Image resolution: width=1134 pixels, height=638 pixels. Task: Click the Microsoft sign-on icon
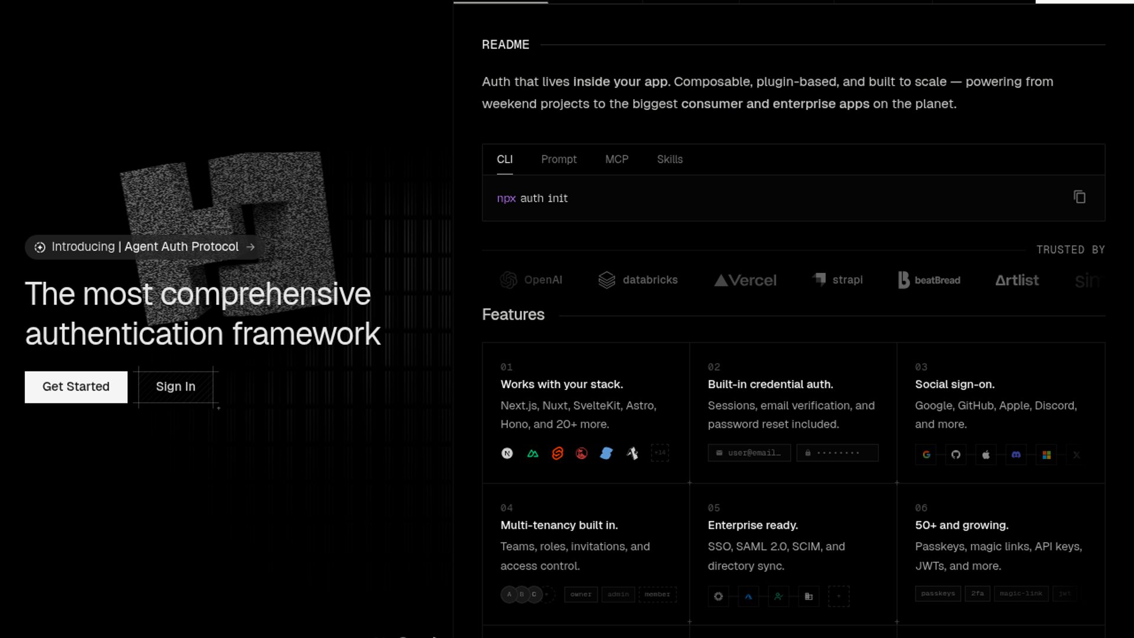coord(1046,455)
